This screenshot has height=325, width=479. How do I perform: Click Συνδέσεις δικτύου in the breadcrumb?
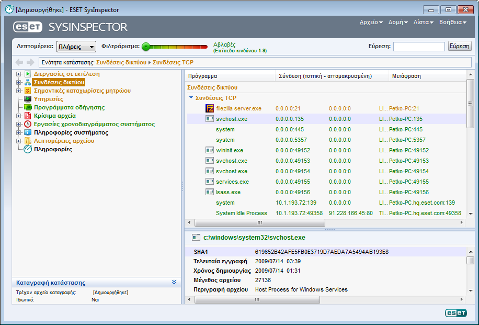(121, 62)
